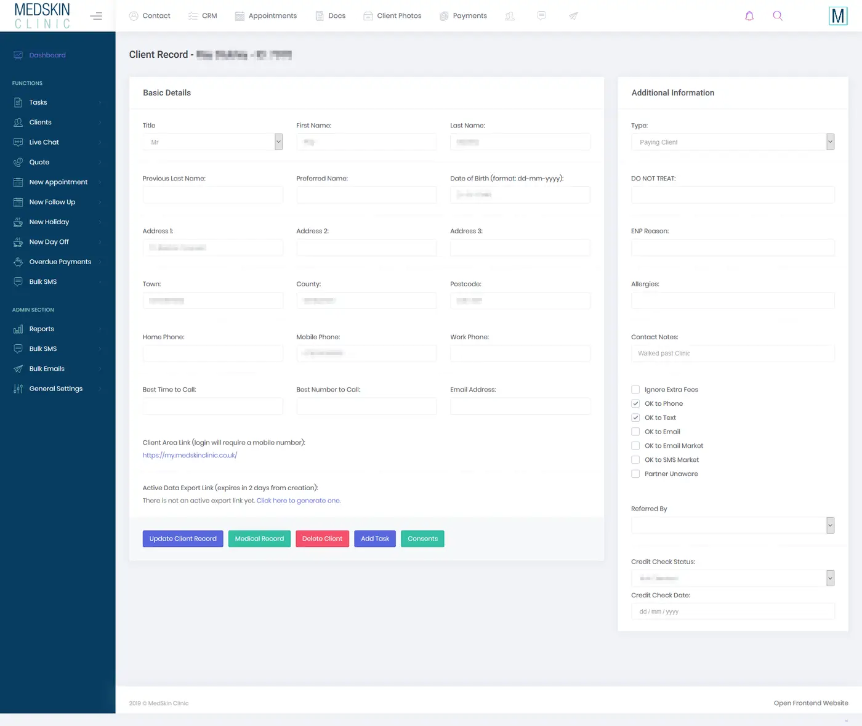Uncheck the OK to Phone checkbox

tap(635, 404)
